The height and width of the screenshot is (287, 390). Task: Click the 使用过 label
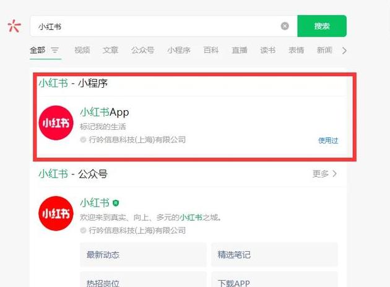(x=328, y=140)
